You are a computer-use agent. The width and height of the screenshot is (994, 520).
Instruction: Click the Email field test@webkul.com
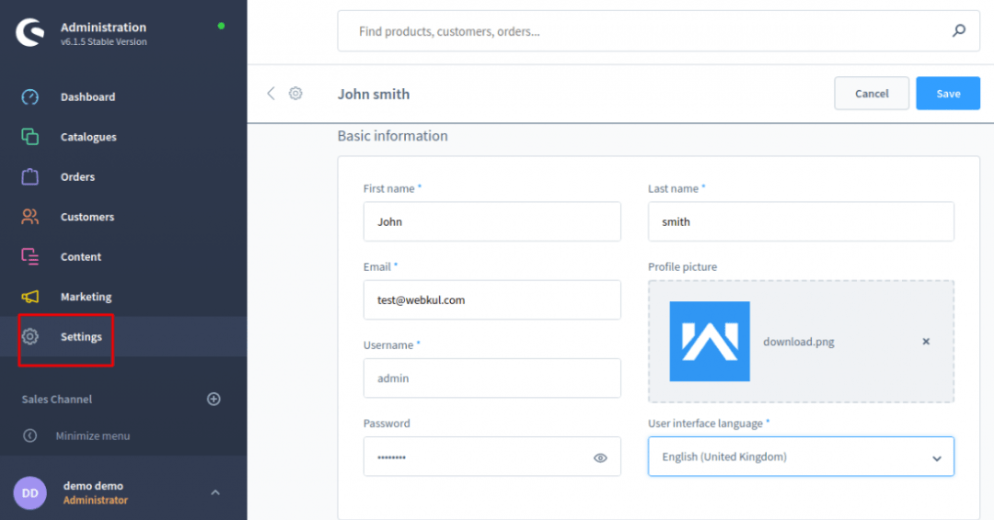(x=491, y=300)
